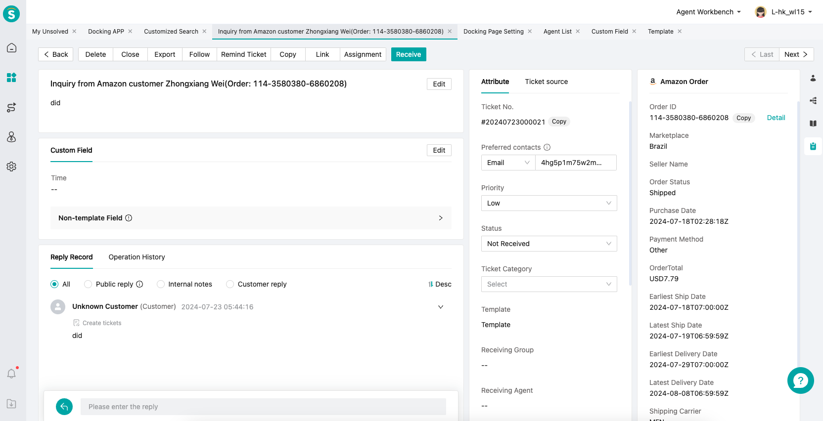Click the Remind Ticket button

(243, 54)
